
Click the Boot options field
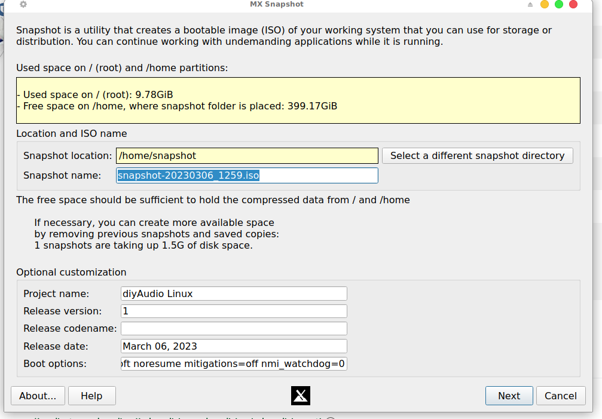pos(234,363)
